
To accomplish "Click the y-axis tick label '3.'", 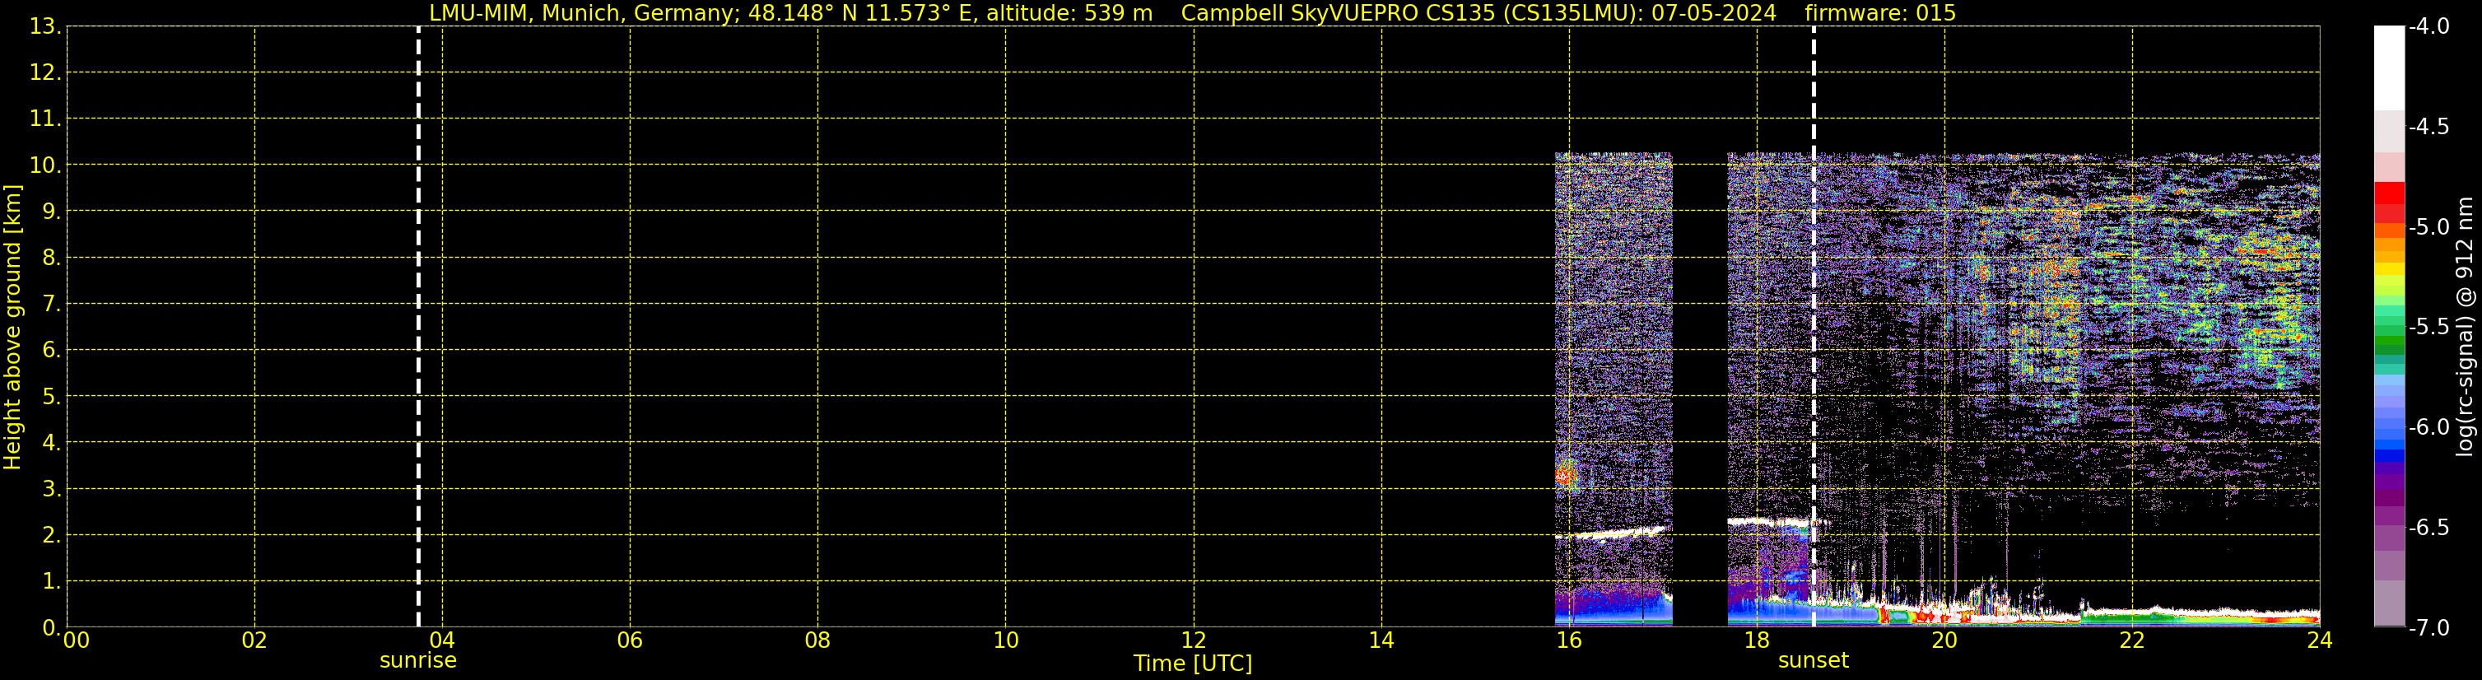I will 51,489.
